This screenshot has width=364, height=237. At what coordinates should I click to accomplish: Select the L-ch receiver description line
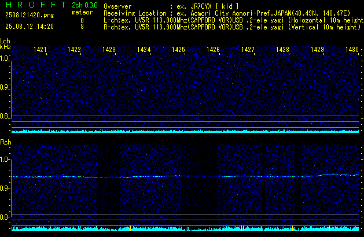point(234,20)
